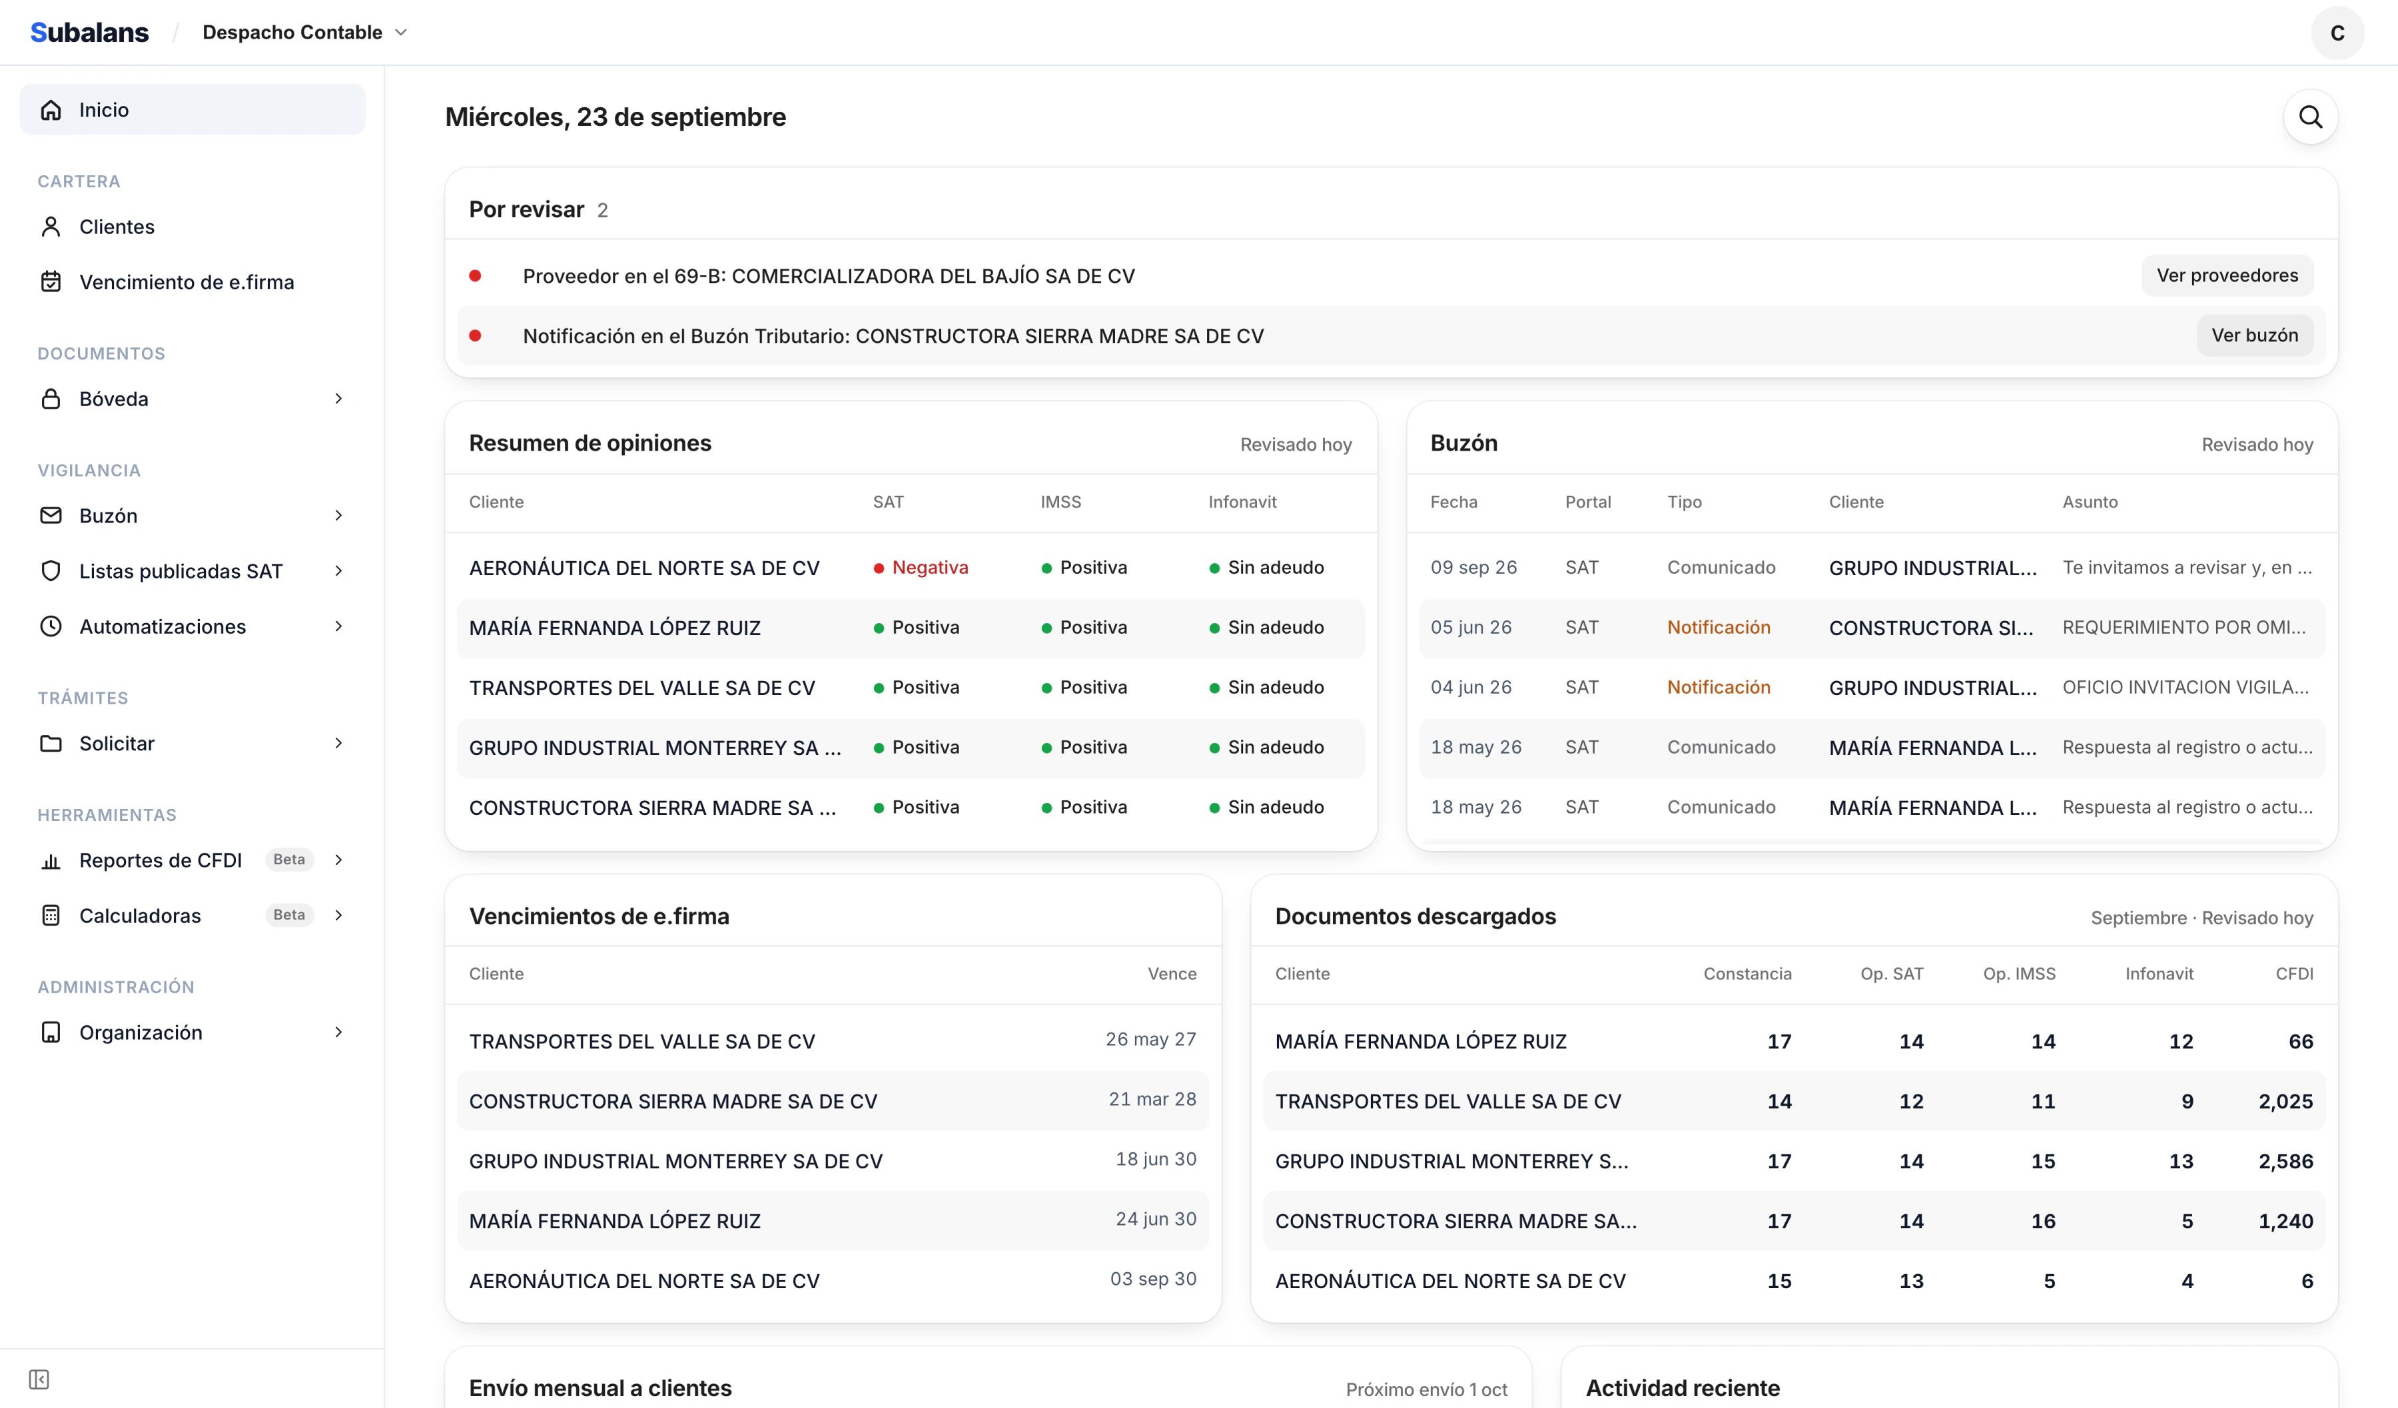
Task: Expand the Solicitar chevron
Action: [339, 743]
